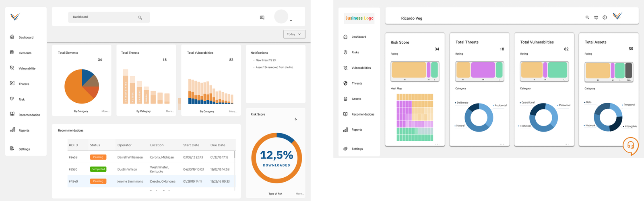Click the Operator column header
Viewport: 644px width, 201px height.
tap(124, 145)
